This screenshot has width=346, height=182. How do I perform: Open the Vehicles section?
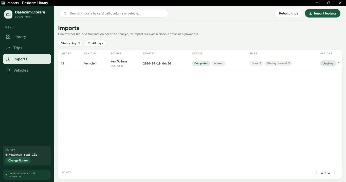27,70
